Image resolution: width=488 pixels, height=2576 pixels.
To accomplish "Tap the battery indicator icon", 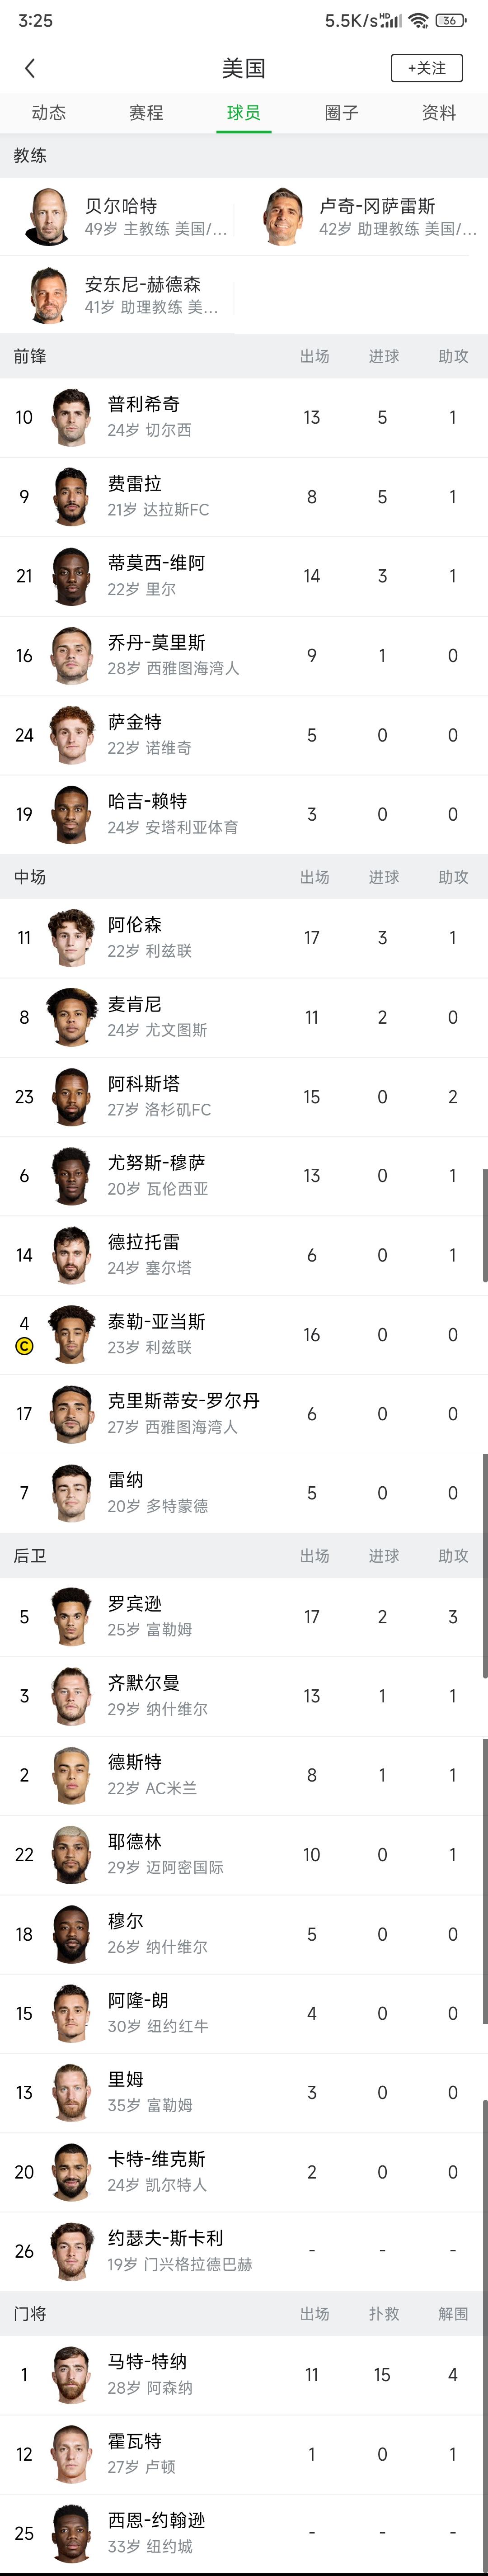I will pyautogui.click(x=451, y=20).
